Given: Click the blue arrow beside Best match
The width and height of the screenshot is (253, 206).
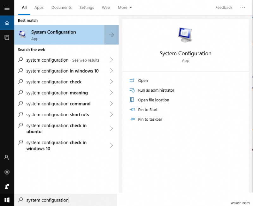Looking at the screenshot, I should pyautogui.click(x=111, y=35).
